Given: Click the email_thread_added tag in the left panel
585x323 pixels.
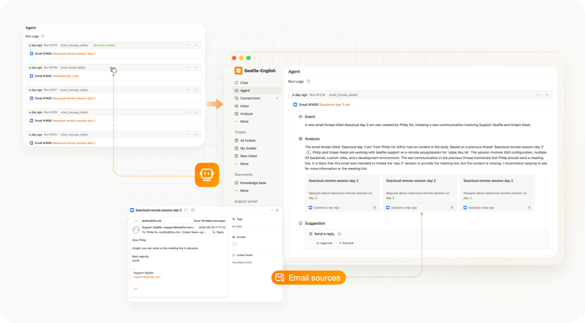Looking at the screenshot, I should pos(73,68).
